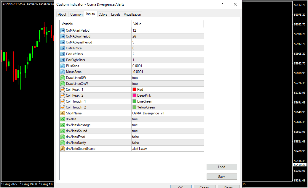The width and height of the screenshot is (308, 188).
Task: Click the divAlertsEmail boolean type icon
Action: coord(62,137)
